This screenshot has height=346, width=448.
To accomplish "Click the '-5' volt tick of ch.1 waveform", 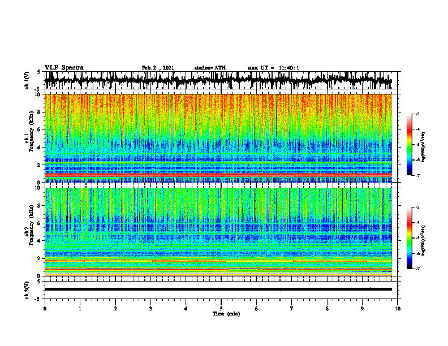I will [38, 89].
